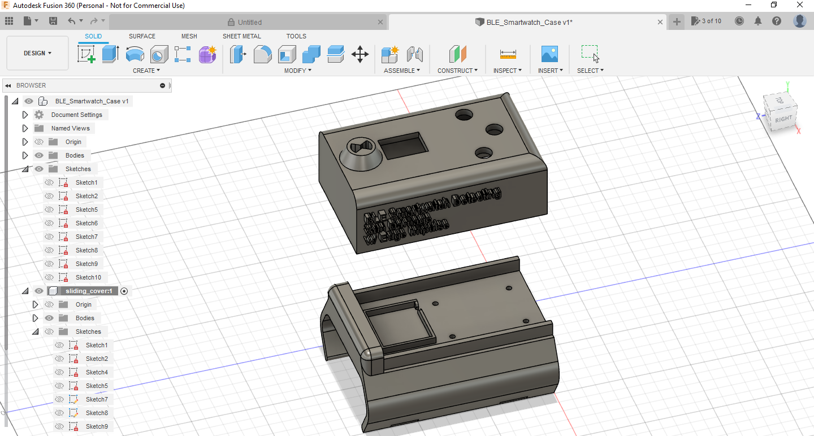Click the New Component icon under ASSEMBLE

pos(389,54)
